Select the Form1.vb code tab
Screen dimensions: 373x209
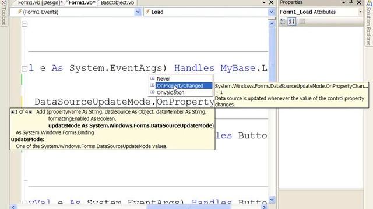coord(82,3)
